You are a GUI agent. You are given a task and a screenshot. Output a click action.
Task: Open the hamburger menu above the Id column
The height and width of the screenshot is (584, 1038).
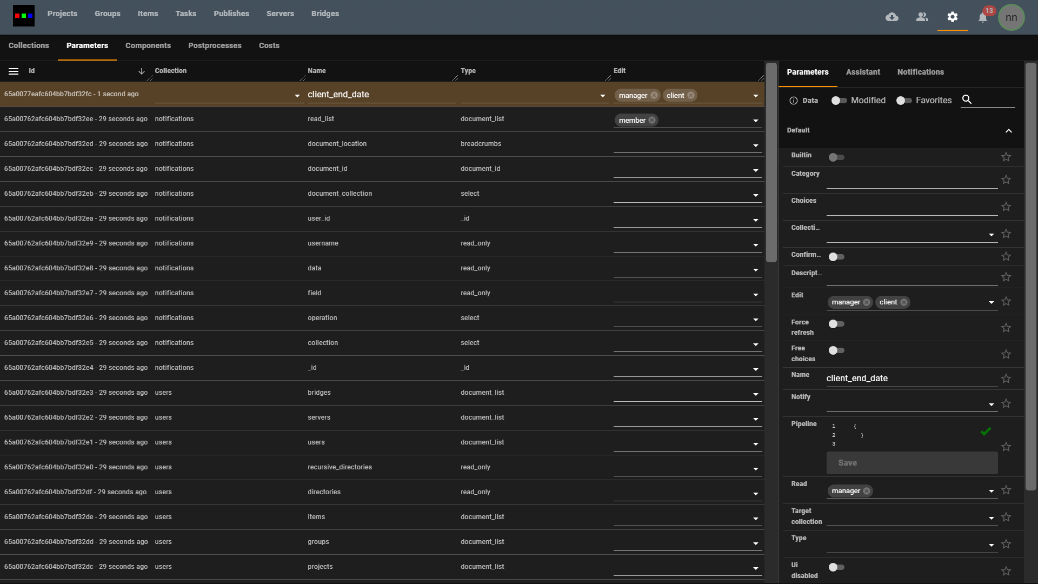point(14,71)
